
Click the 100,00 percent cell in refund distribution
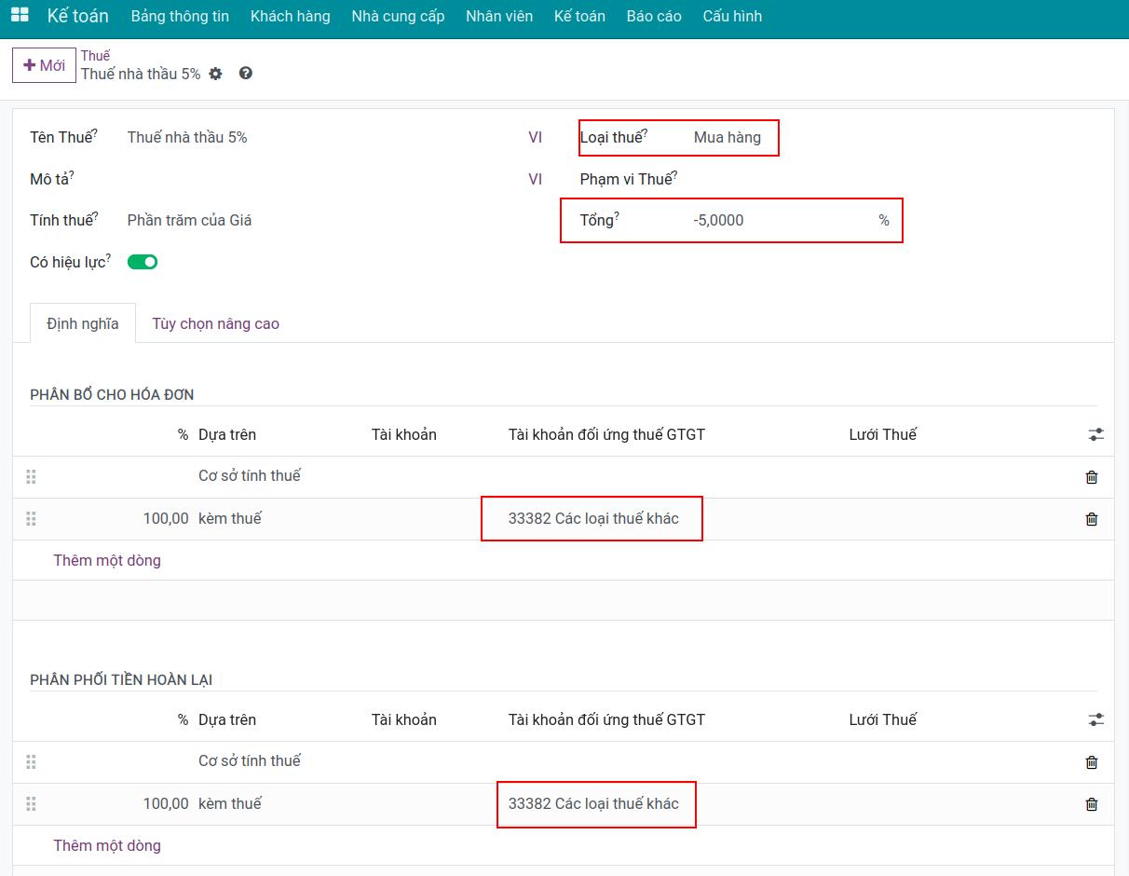click(x=166, y=803)
